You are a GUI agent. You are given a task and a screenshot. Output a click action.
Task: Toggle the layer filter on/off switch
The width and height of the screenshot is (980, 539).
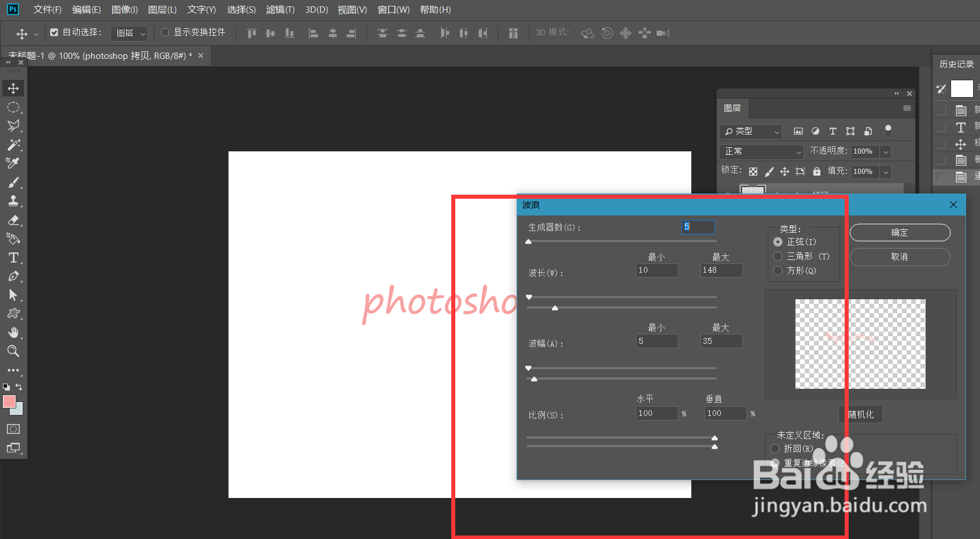click(x=888, y=131)
